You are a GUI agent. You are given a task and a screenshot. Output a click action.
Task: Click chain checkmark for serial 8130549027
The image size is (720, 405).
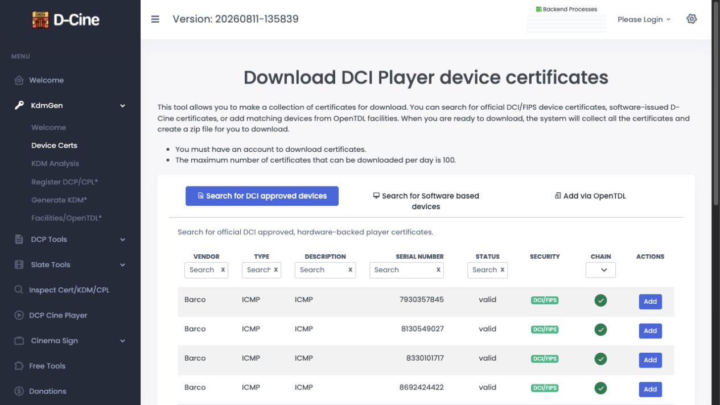(x=600, y=329)
